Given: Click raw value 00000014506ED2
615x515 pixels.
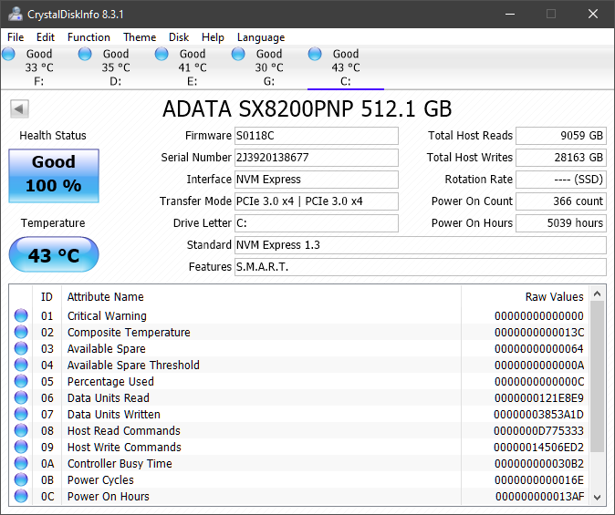Looking at the screenshot, I should (538, 448).
